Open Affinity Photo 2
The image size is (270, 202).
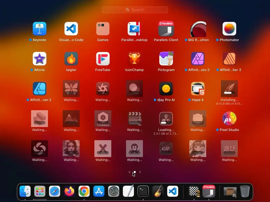click(x=198, y=59)
